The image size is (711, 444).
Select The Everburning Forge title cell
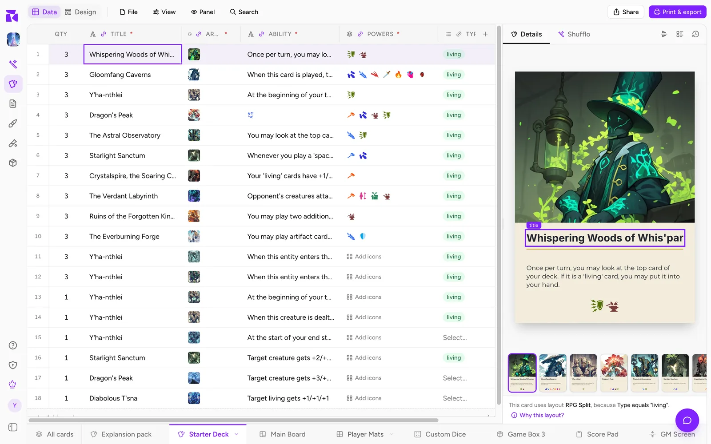pyautogui.click(x=132, y=236)
